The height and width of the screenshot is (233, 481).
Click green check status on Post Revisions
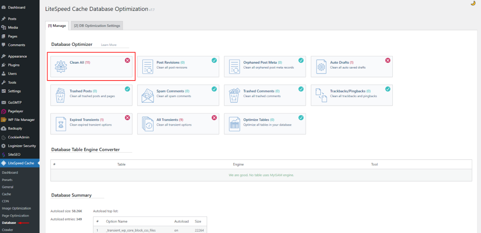pyautogui.click(x=214, y=60)
